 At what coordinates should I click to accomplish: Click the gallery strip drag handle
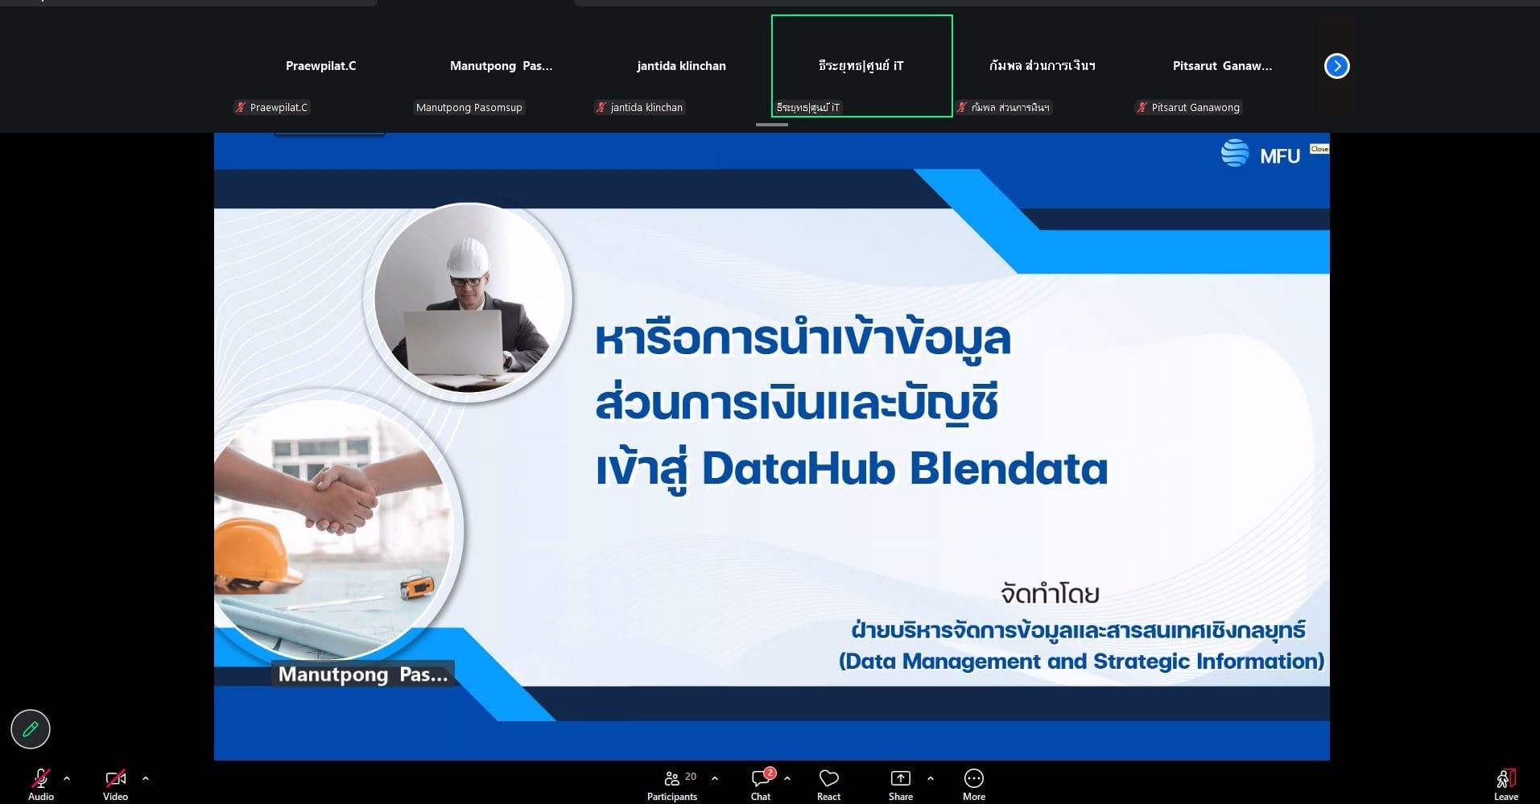pyautogui.click(x=771, y=125)
